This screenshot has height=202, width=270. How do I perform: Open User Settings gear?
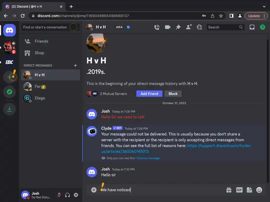click(76, 195)
